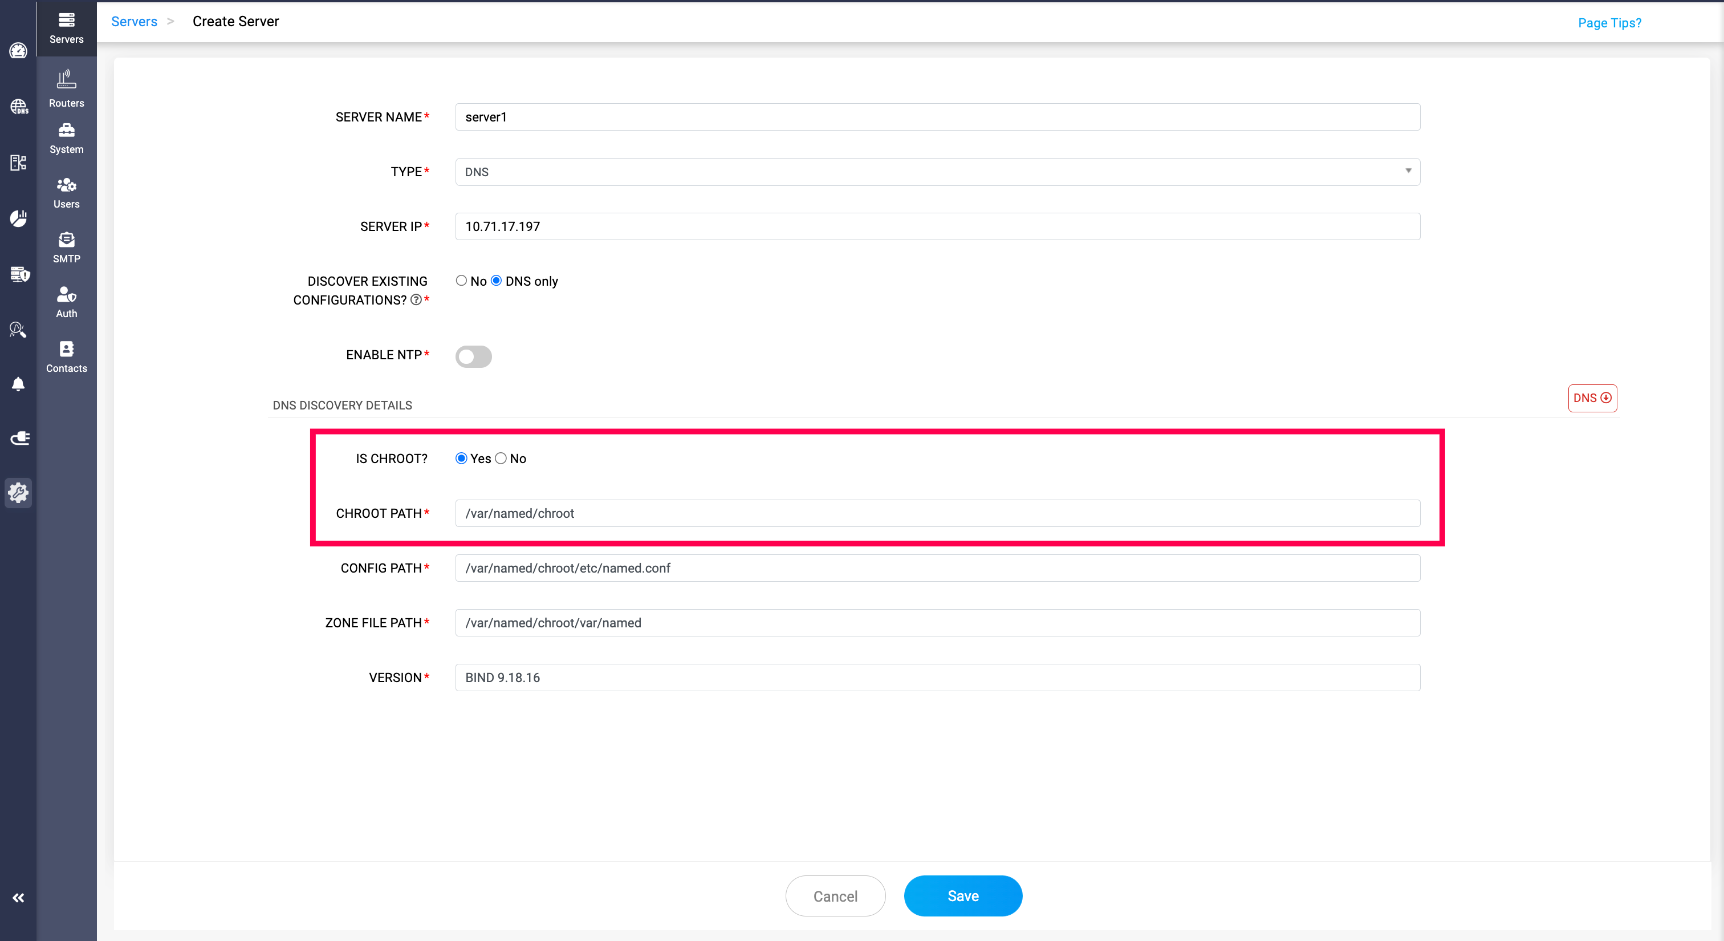
Task: Click the SMTP envelope icon
Action: click(66, 247)
